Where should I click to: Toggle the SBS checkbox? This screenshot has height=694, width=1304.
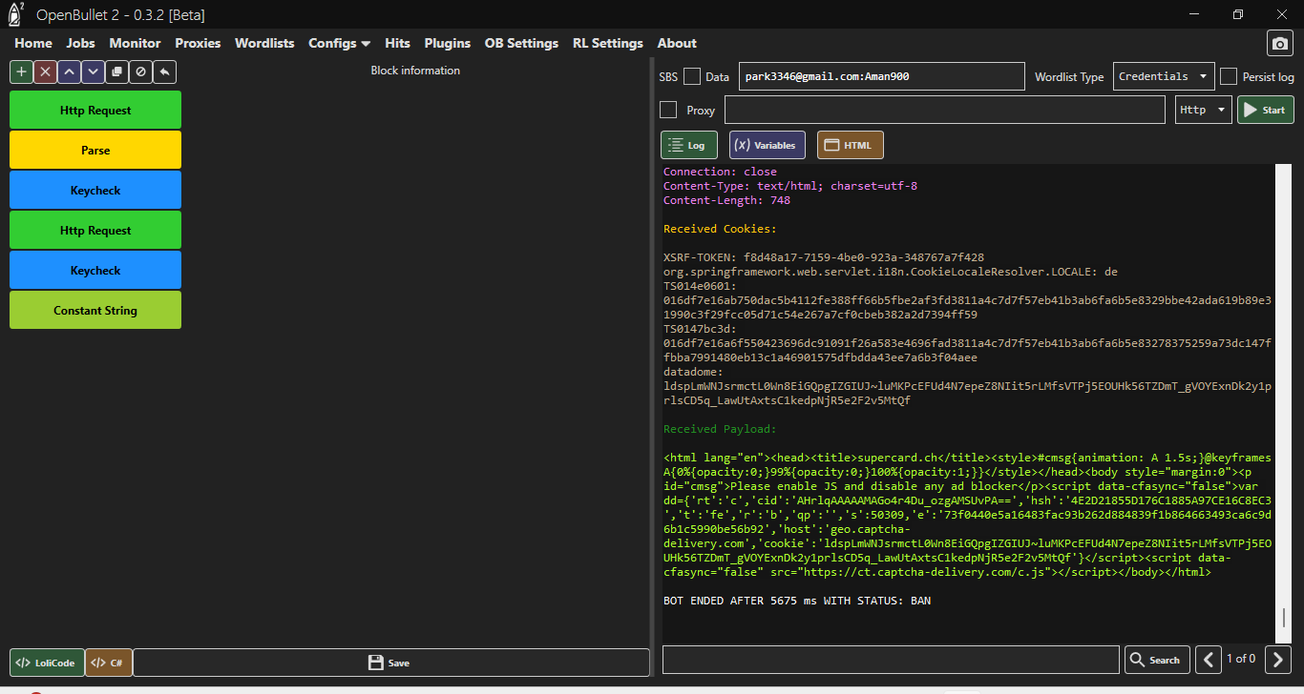(x=692, y=76)
